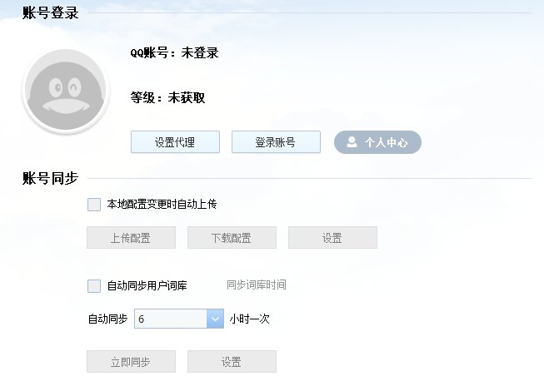544x381 pixels.
Task: Click the QQ账号：未登录 status text
Action: 175,53
